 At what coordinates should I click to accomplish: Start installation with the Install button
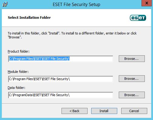point(104,111)
